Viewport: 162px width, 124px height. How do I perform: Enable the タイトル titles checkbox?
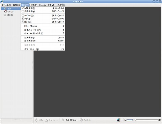[23, 15]
